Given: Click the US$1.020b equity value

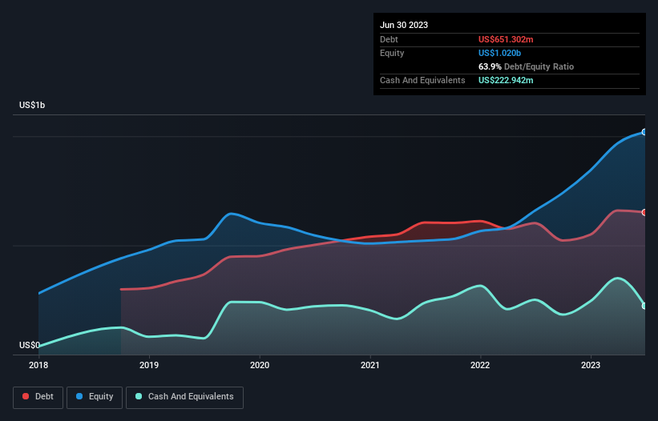Looking at the screenshot, I should [x=499, y=53].
